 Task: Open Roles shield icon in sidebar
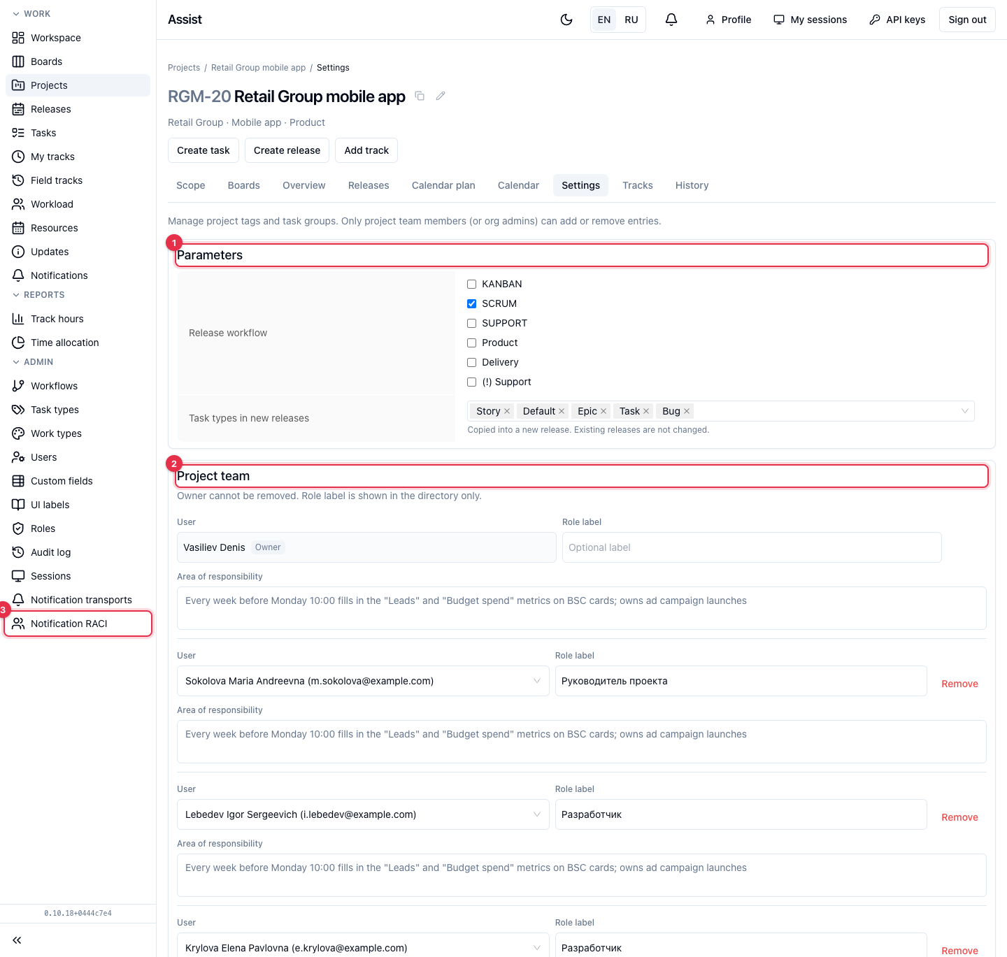pos(18,528)
